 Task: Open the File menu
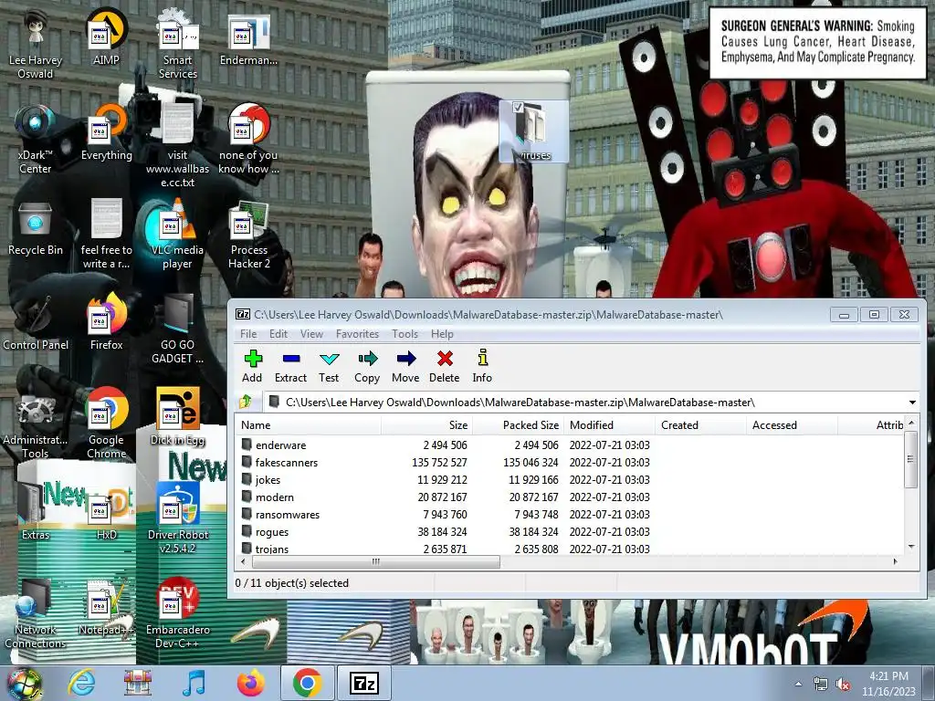tap(248, 334)
